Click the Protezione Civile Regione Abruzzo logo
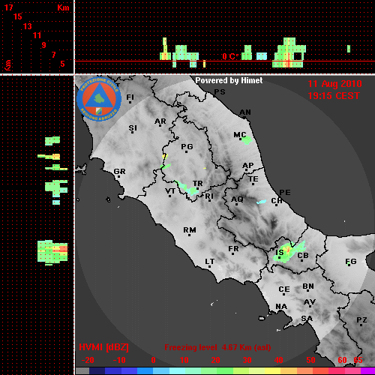 click(99, 99)
